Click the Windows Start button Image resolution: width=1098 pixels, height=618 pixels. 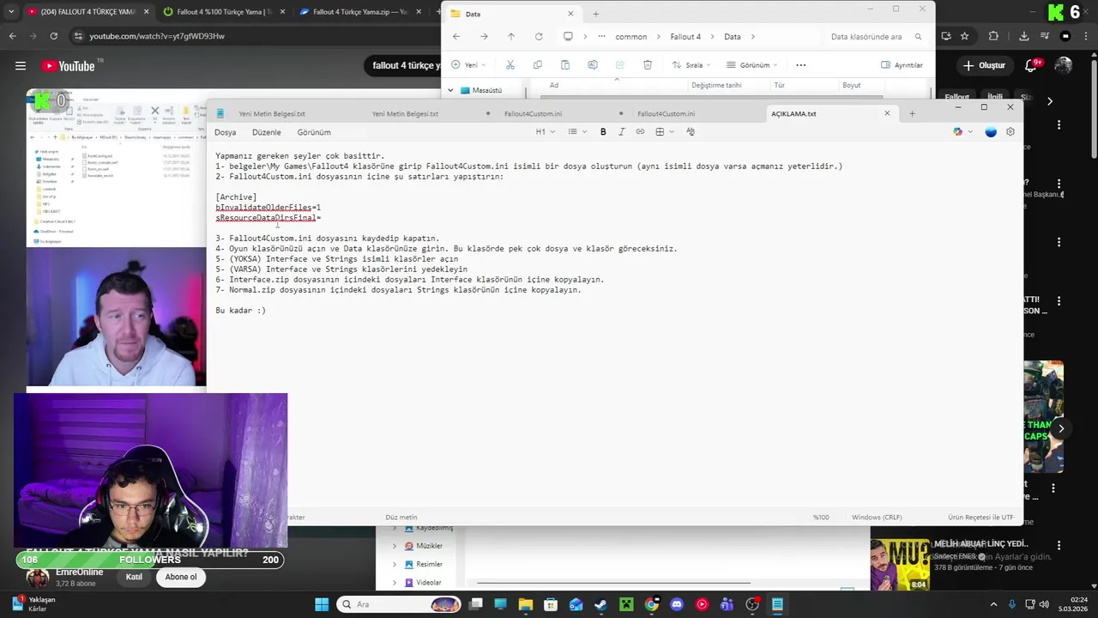(x=322, y=604)
